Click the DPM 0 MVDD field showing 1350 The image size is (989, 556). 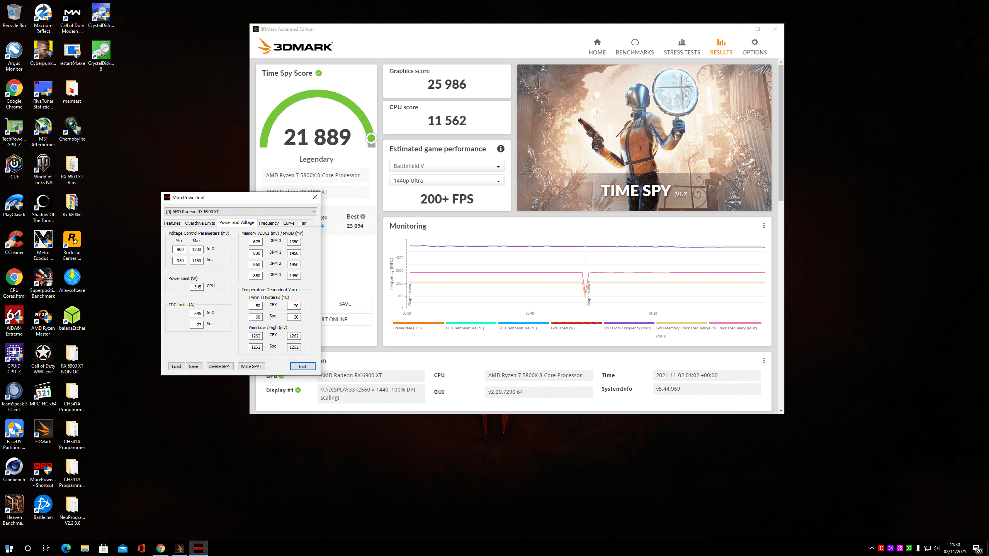coord(294,242)
